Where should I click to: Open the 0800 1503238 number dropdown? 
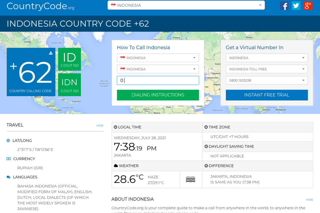[x=267, y=80]
